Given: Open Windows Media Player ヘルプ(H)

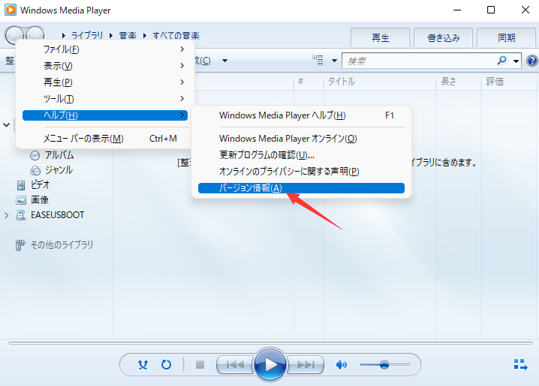Looking at the screenshot, I should coord(302,115).
